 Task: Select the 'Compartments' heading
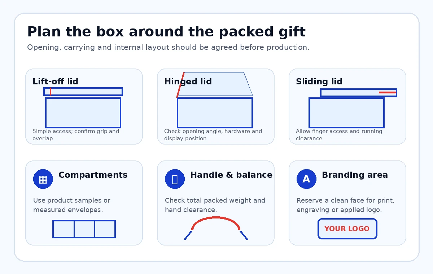coord(93,175)
